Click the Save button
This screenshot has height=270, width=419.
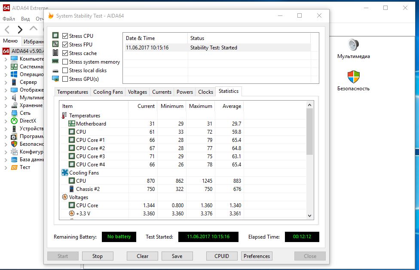click(x=177, y=256)
